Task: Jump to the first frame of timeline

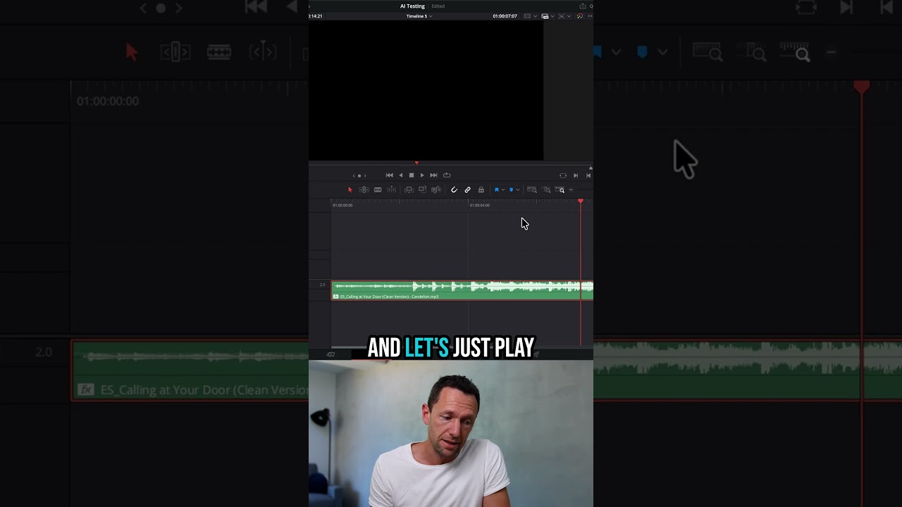Action: (389, 175)
